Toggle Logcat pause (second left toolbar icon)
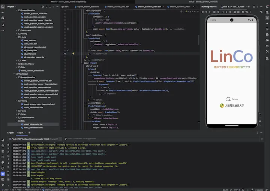 click(8, 148)
